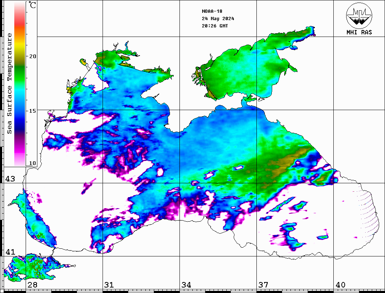Click the longitude label '40'
Image resolution: width=385 pixels, height=293 pixels.
pos(340,285)
